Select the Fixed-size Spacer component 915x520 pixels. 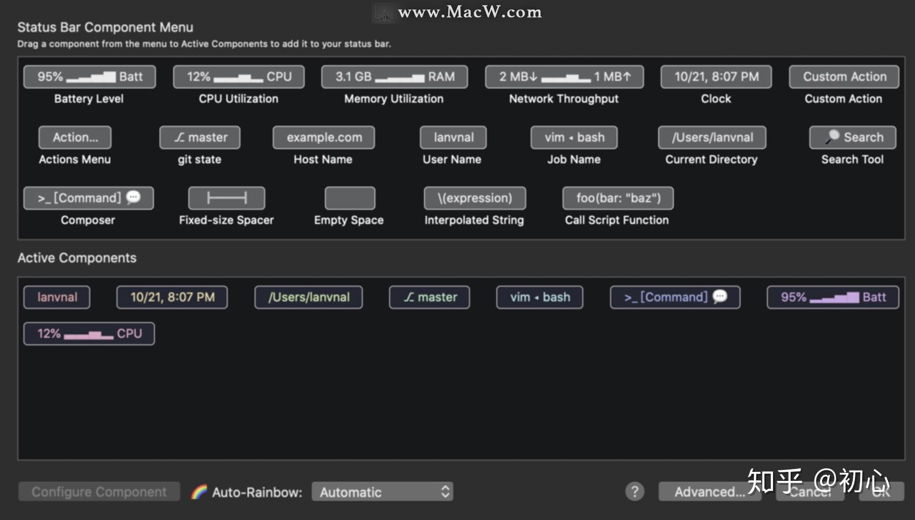pos(226,198)
